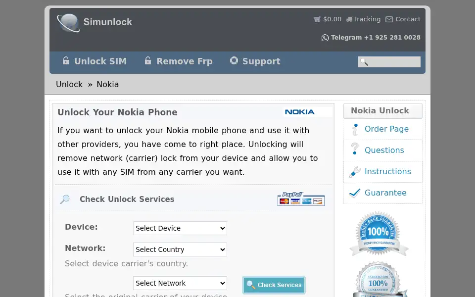475x297 pixels.
Task: Click the PayPal credit cards image
Action: tap(301, 199)
